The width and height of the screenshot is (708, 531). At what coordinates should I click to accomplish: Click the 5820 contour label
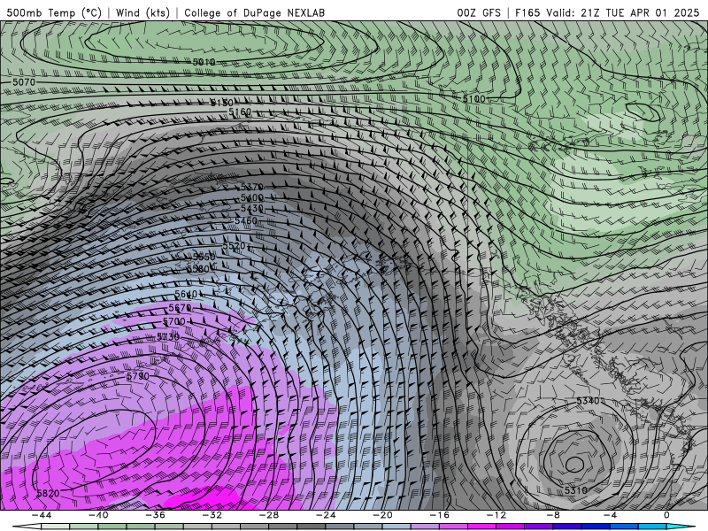pyautogui.click(x=48, y=494)
